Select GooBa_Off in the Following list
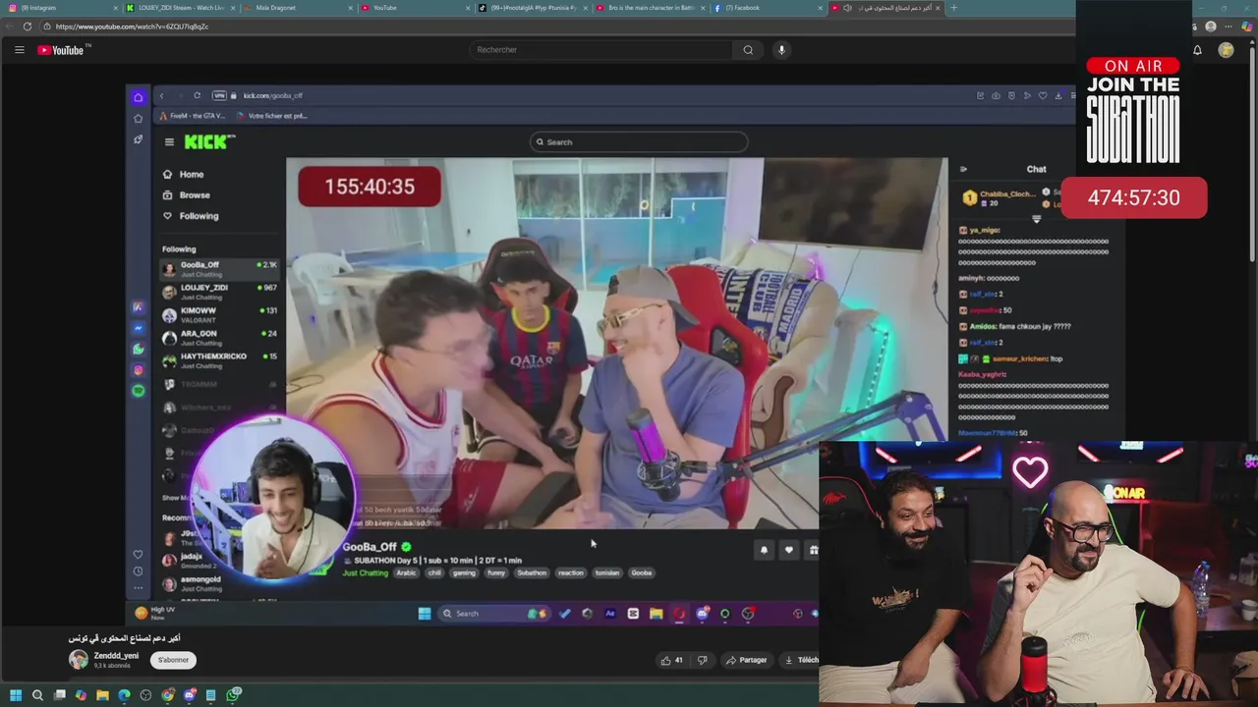Screen dimensions: 1258x707 220,268
